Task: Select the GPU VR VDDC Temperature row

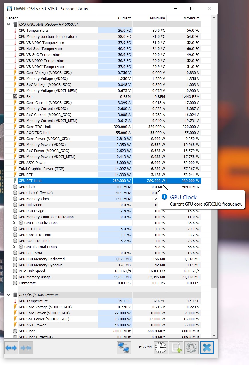Action: tap(103, 42)
